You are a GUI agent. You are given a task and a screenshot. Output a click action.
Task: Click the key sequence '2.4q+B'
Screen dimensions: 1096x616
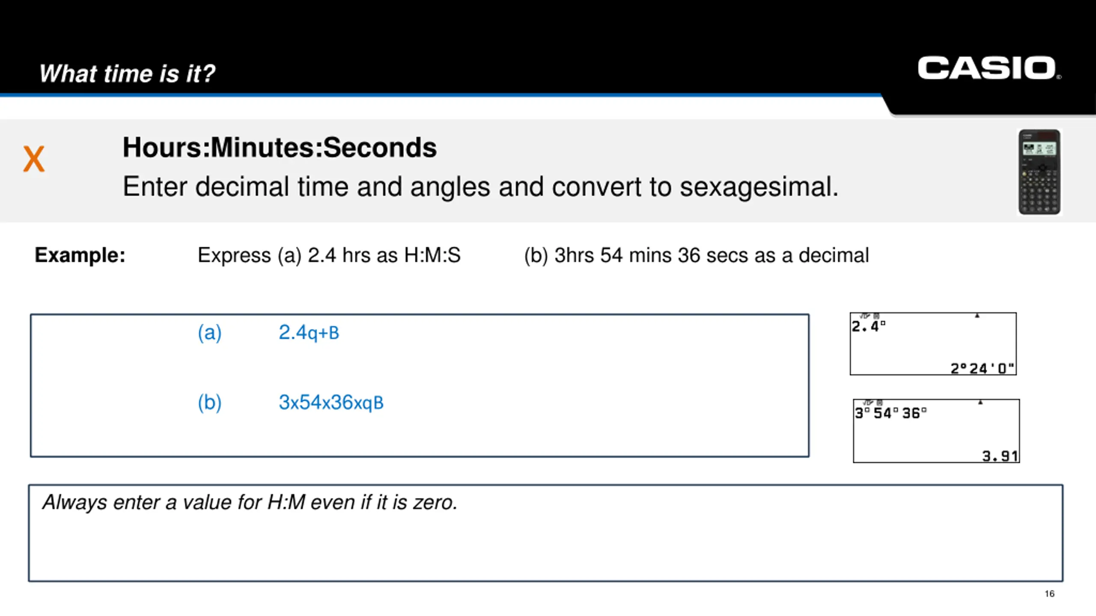click(x=309, y=332)
